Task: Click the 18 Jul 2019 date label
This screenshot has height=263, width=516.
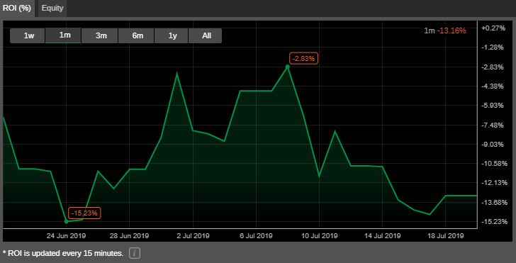Action: [x=445, y=236]
